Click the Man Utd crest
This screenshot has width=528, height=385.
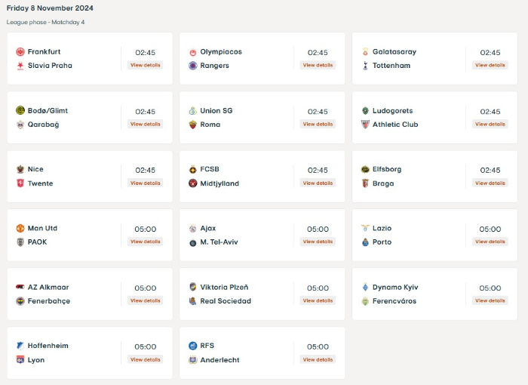(20, 228)
